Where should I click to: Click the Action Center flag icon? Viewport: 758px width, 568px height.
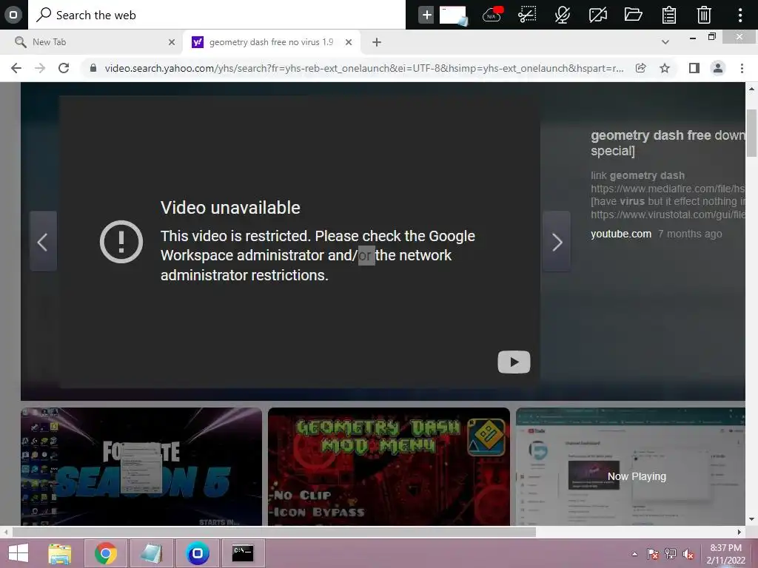(x=653, y=554)
